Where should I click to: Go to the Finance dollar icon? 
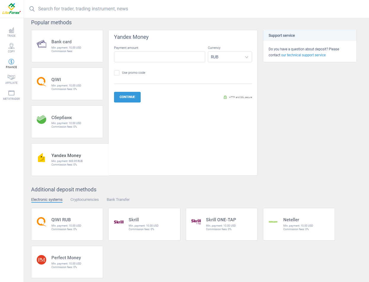[x=12, y=62]
